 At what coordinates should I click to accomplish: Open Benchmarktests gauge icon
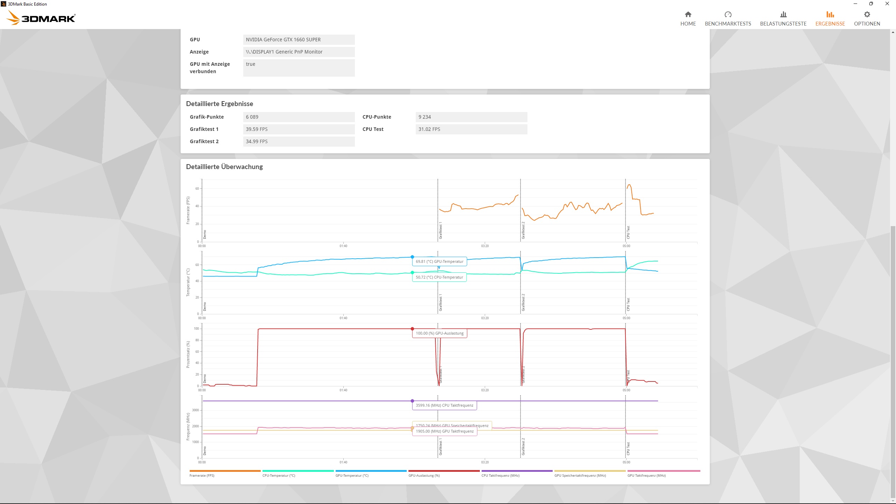pyautogui.click(x=728, y=14)
